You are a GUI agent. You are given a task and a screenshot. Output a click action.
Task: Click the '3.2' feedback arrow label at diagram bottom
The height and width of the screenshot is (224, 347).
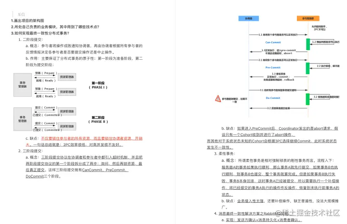pyautogui.click(x=279, y=108)
